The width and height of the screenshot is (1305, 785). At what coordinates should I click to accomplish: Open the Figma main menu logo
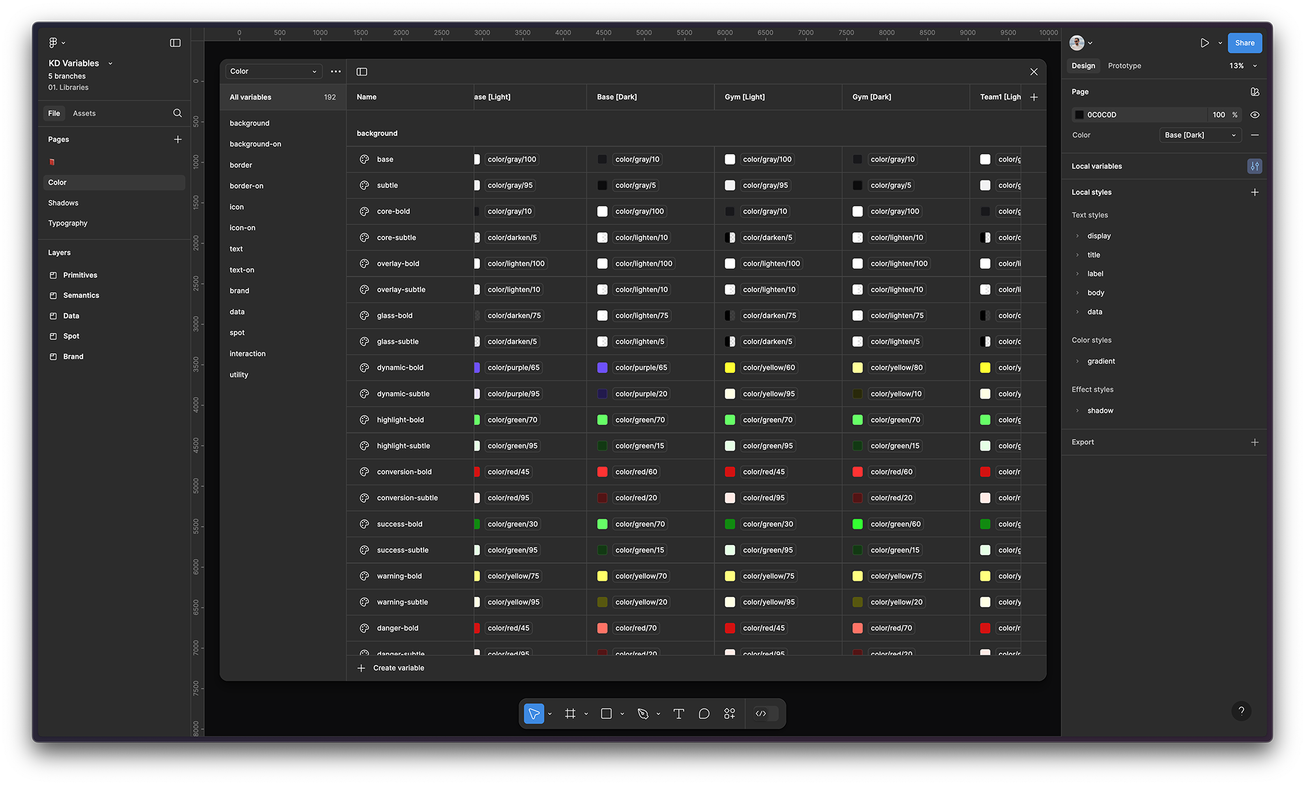pos(53,42)
